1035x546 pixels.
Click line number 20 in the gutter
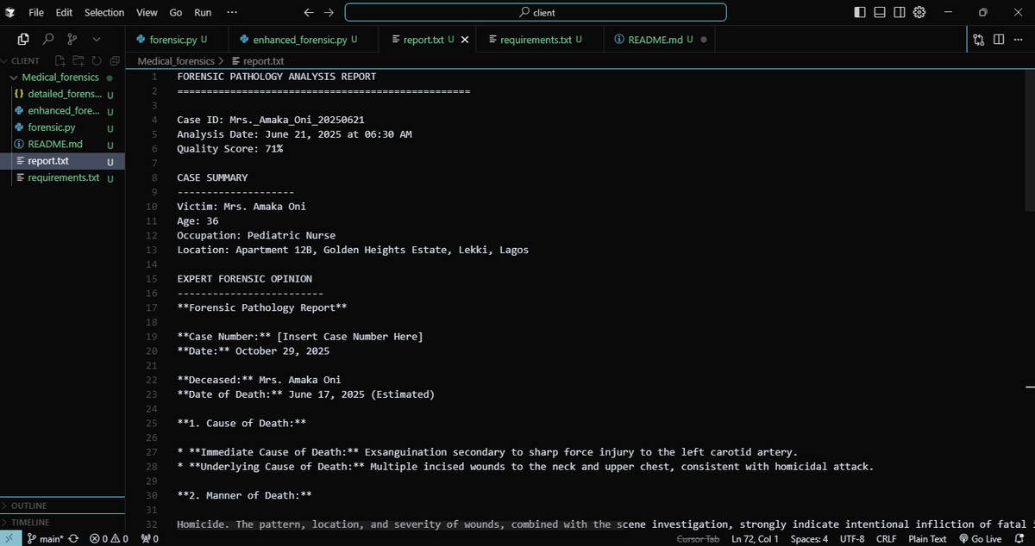point(152,351)
